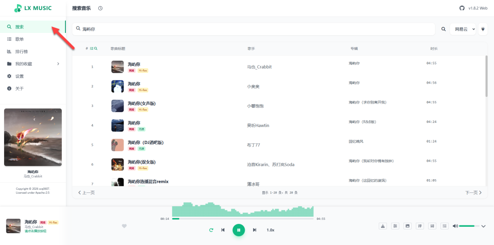
Task: Open the play queue list icon
Action: [x=445, y=226]
